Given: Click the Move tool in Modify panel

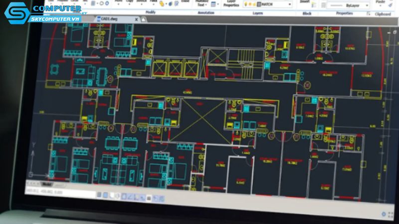Looking at the screenshot, I should point(118,1).
